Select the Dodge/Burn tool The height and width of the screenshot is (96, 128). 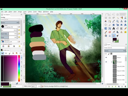coord(118,36)
